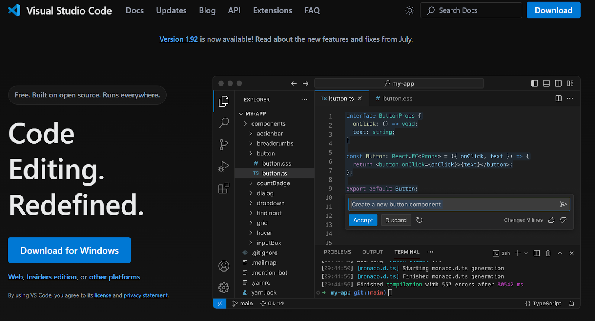595x321 pixels.
Task: Toggle bottom panel layout icon
Action: 546,83
